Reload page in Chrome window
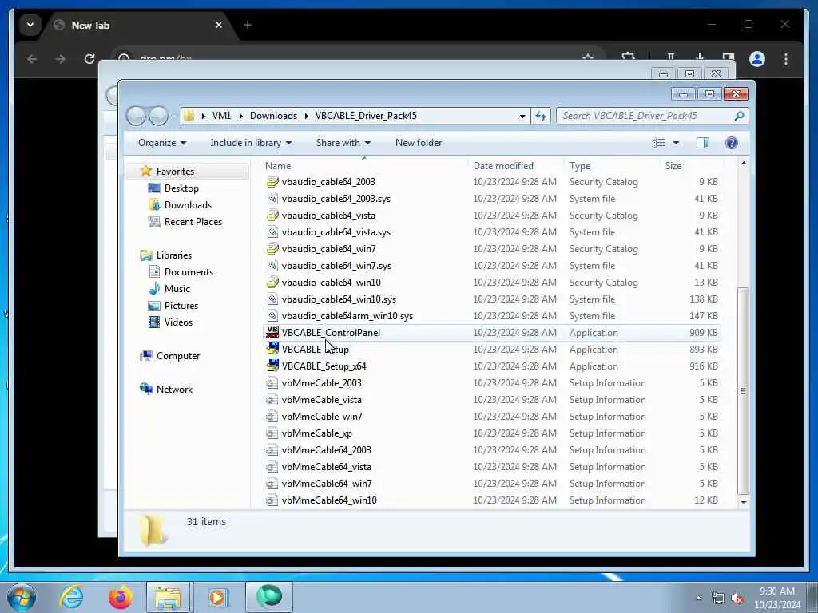The width and height of the screenshot is (818, 613). click(89, 59)
